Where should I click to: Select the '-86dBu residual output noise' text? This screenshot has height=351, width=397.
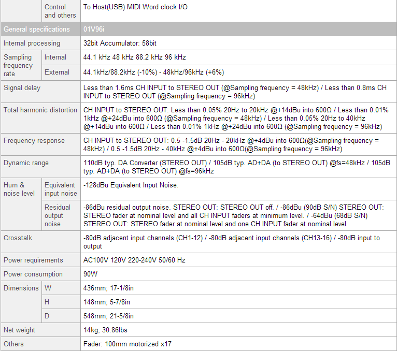126,208
